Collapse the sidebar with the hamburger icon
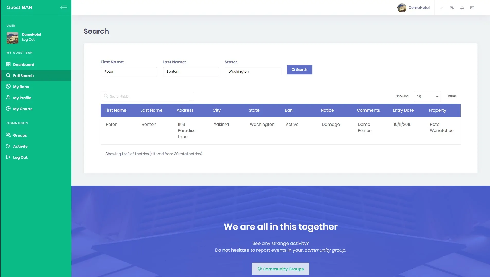490x277 pixels. (64, 7)
